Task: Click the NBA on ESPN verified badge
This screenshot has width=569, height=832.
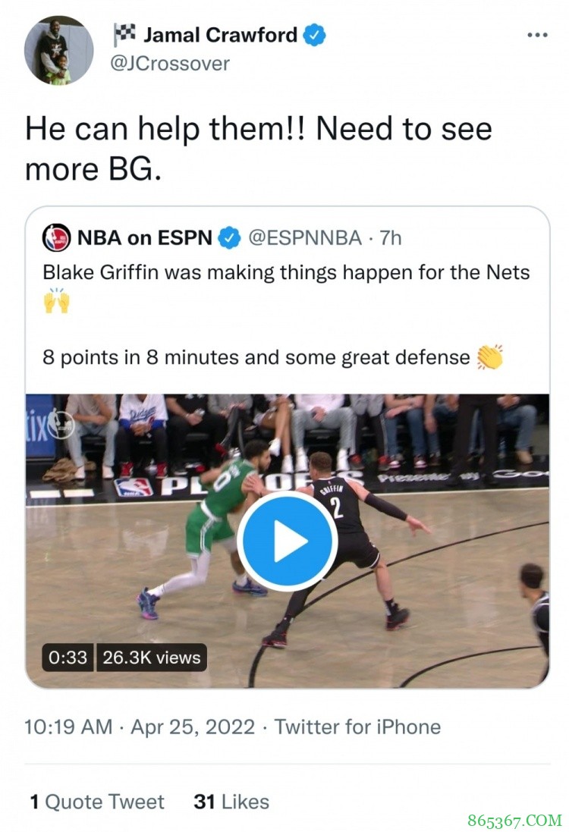Action: pyautogui.click(x=229, y=238)
